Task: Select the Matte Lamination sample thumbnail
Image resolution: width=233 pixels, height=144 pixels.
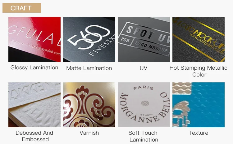Action: 89,39
